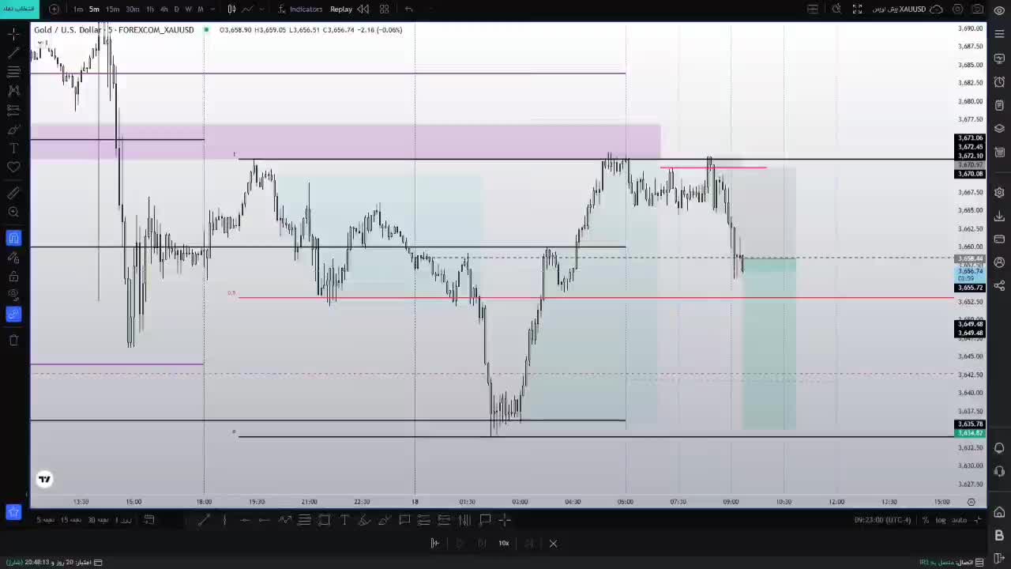Select the magnet mode tool
This screenshot has width=1011, height=569.
click(x=13, y=238)
